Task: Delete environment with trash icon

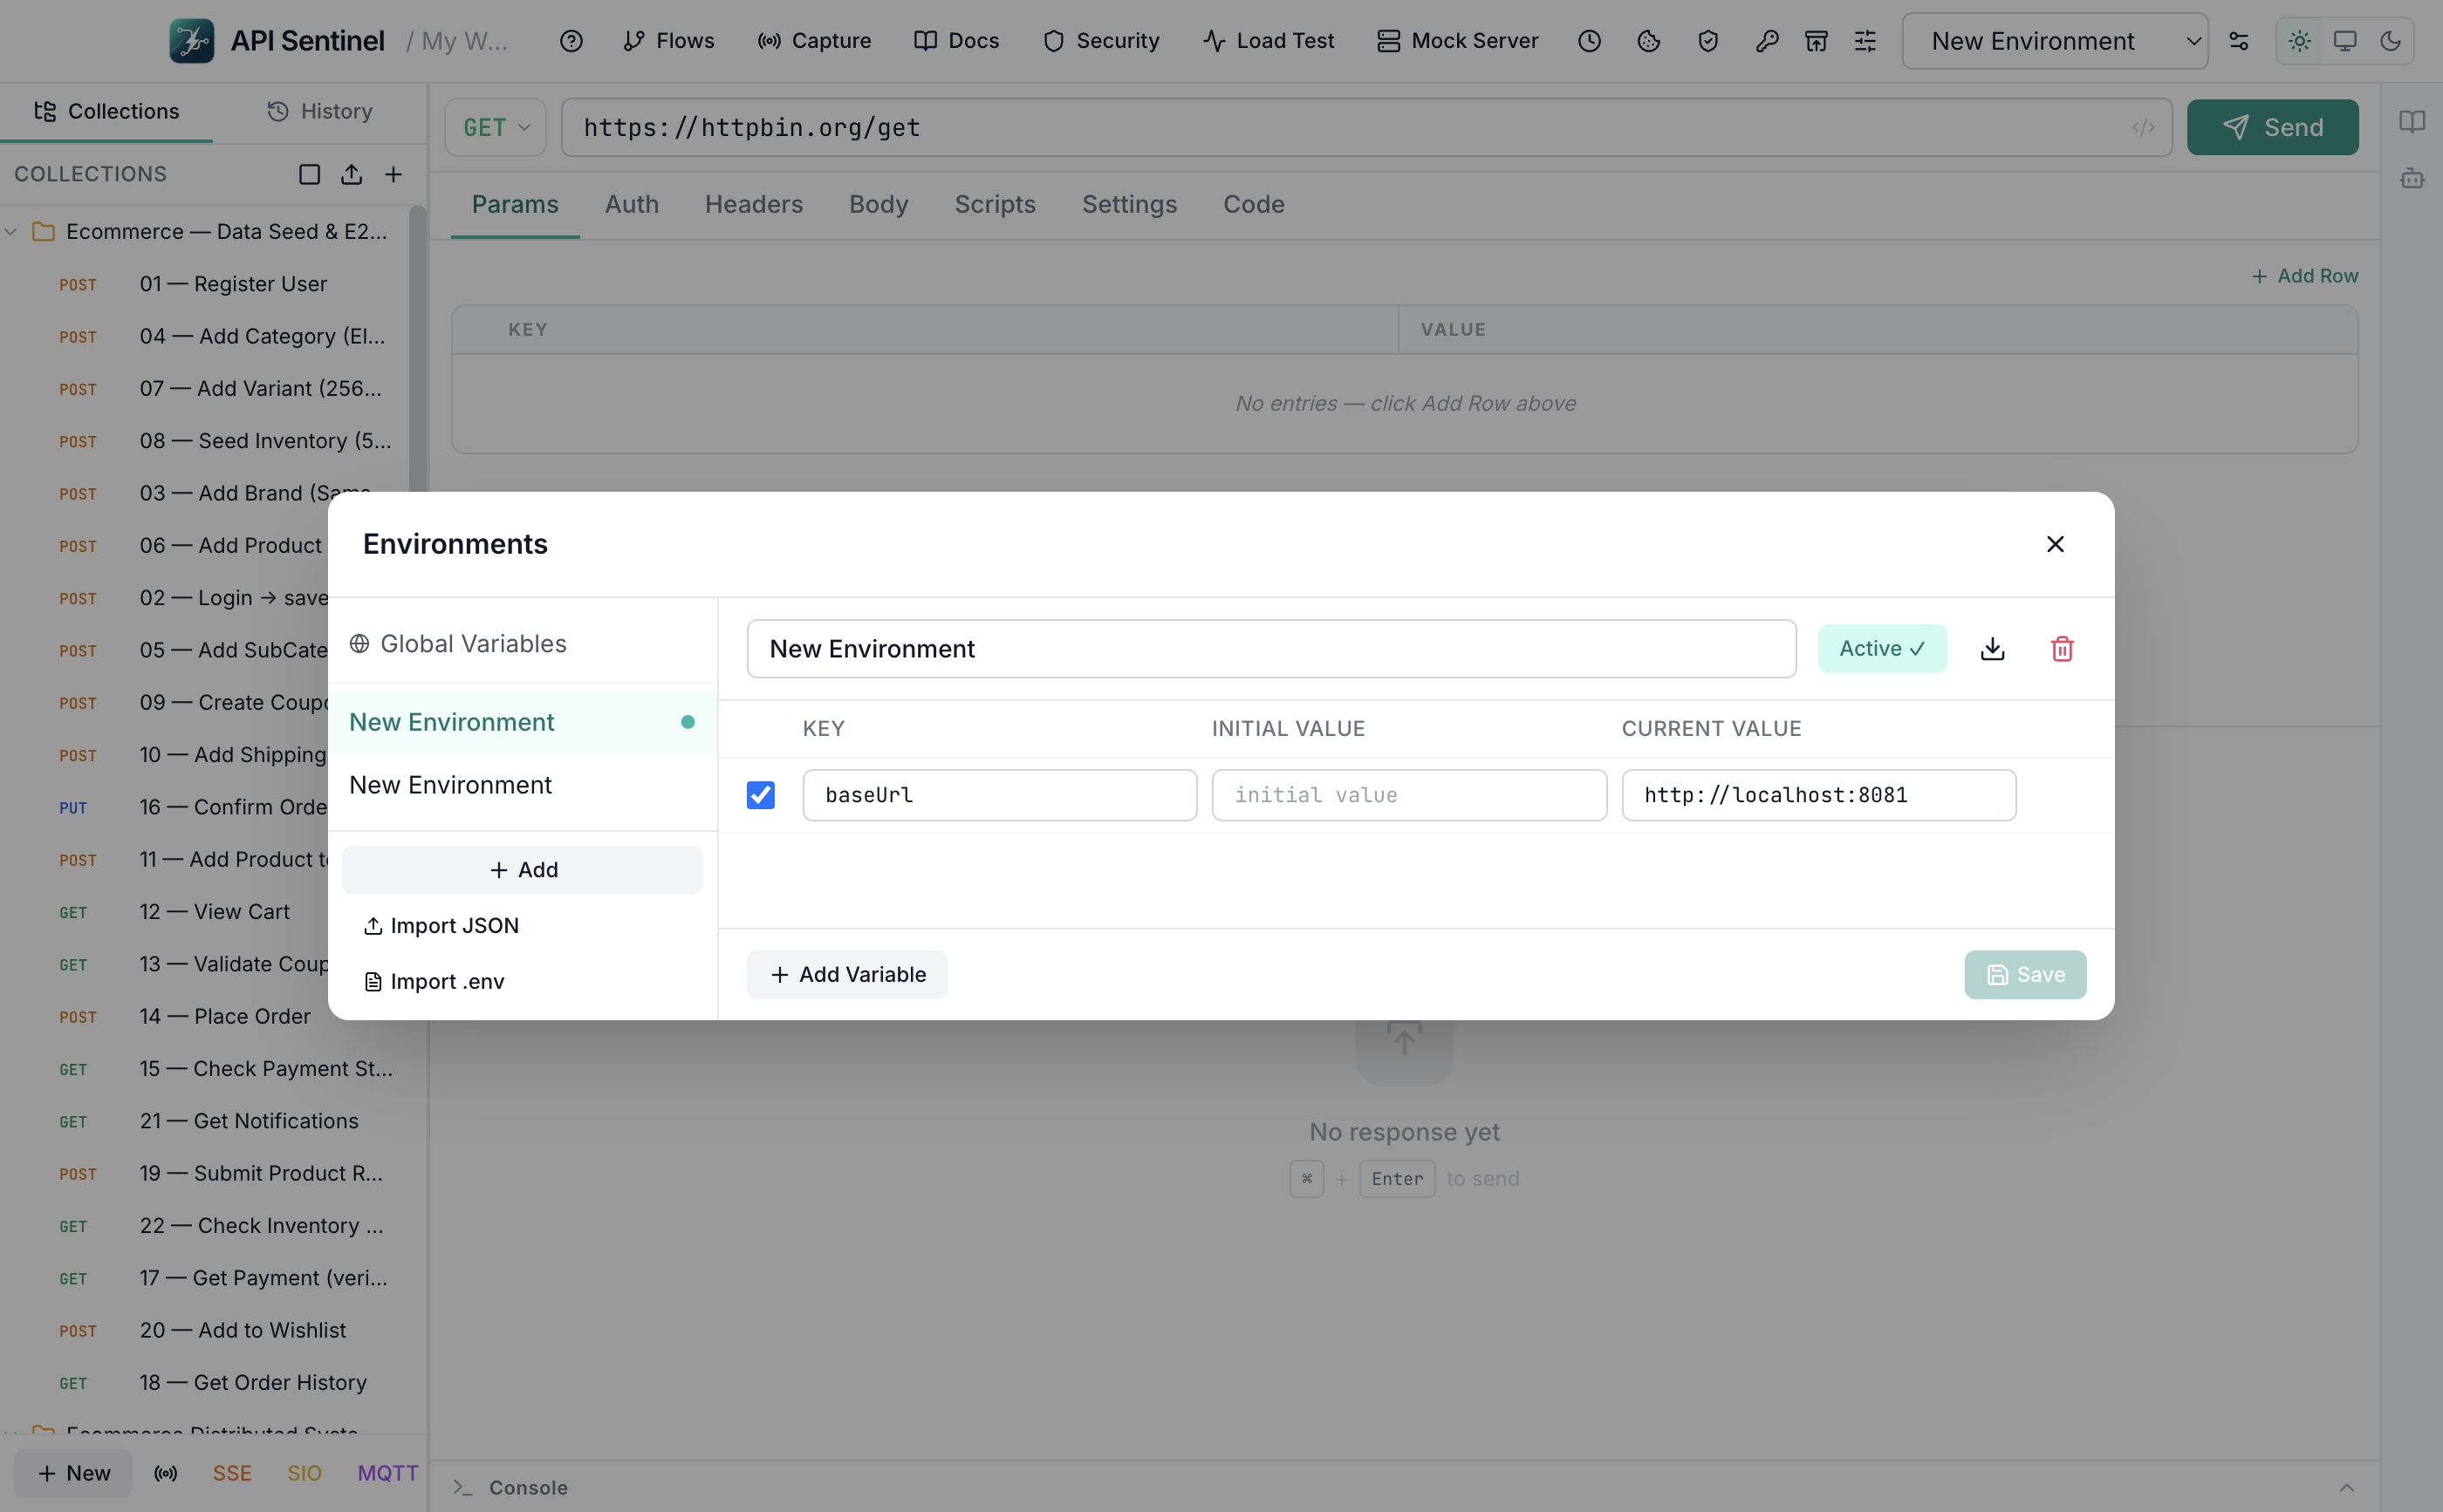Action: (x=2062, y=649)
